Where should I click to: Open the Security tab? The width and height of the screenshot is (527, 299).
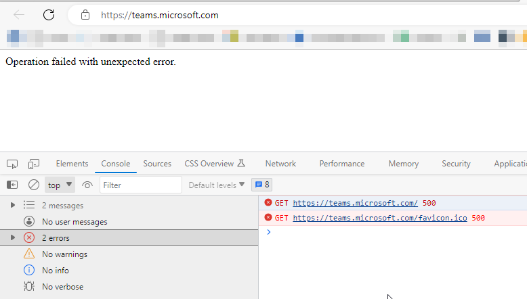coord(456,164)
